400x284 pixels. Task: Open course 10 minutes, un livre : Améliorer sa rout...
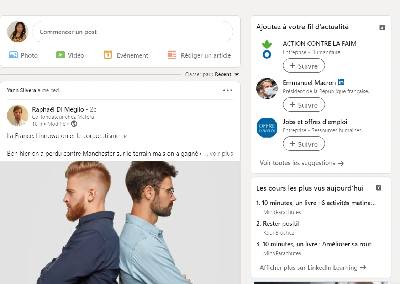click(x=316, y=244)
